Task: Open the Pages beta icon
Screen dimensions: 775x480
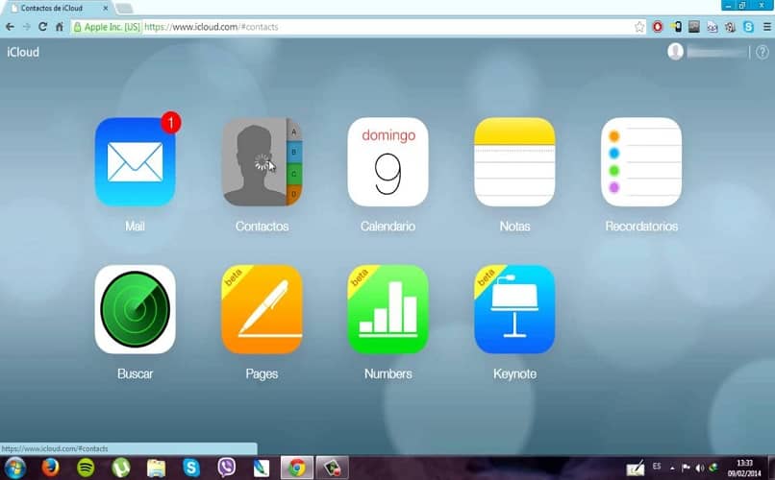Action: point(262,309)
